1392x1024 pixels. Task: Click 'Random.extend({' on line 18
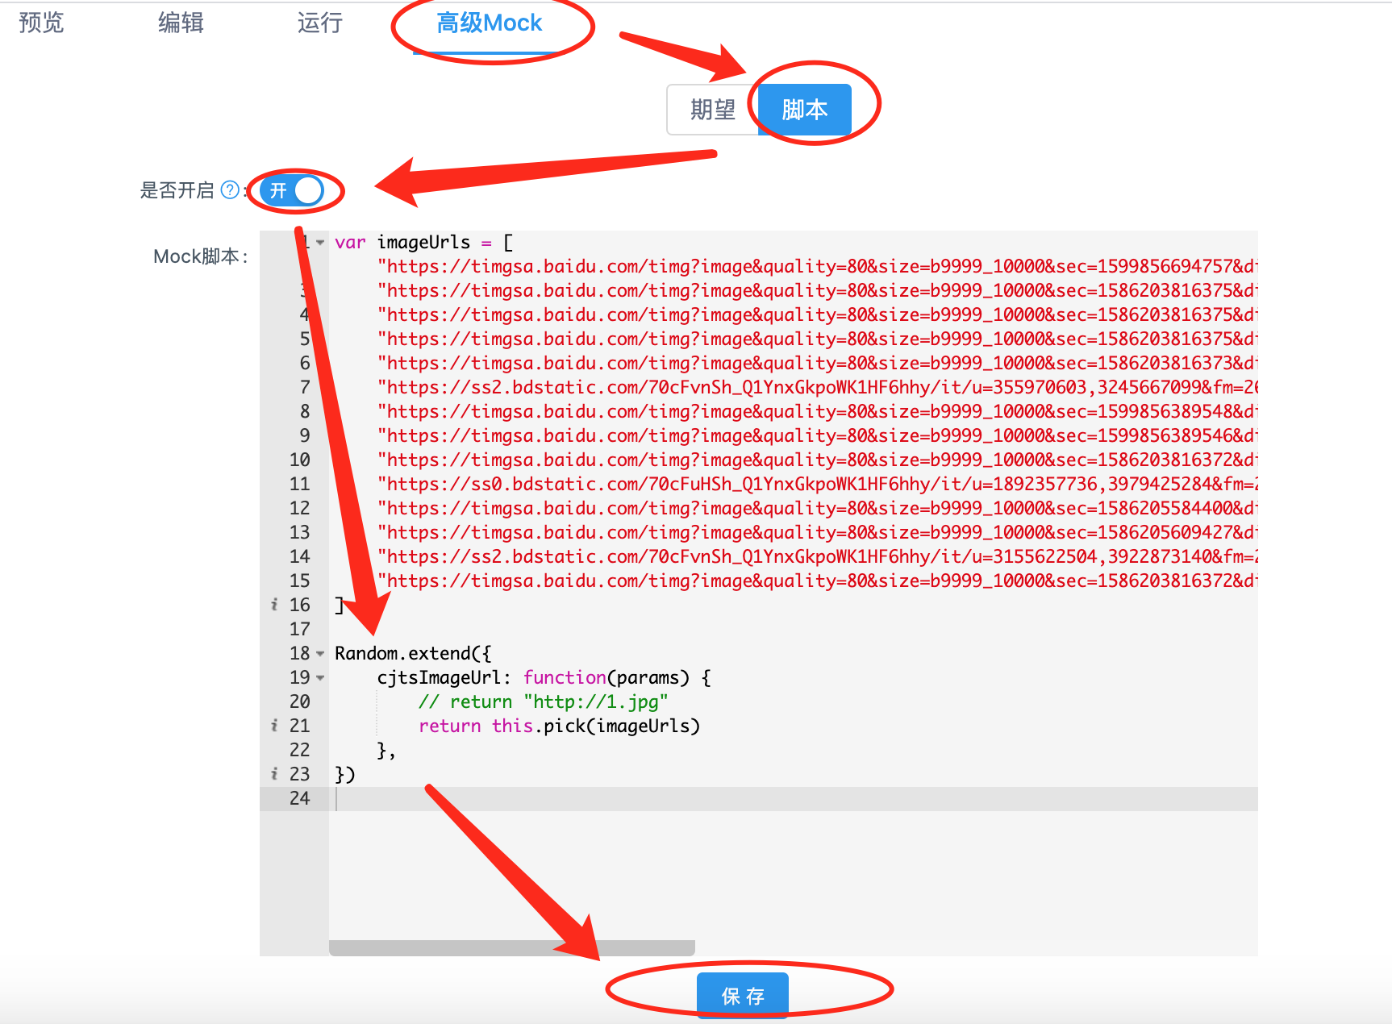pyautogui.click(x=413, y=654)
